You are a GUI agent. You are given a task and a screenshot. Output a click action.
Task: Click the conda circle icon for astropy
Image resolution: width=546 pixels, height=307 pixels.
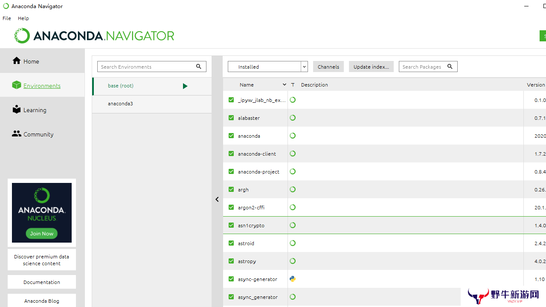pos(293,261)
